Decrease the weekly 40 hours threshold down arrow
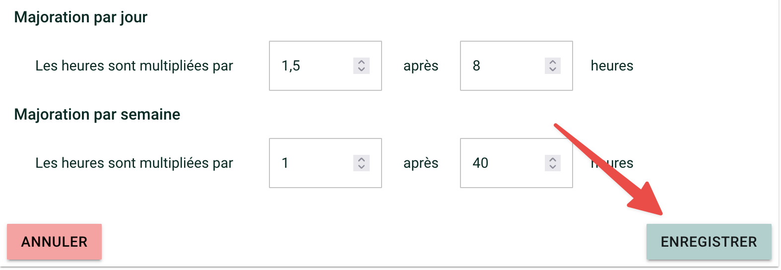The image size is (781, 270). click(x=552, y=167)
